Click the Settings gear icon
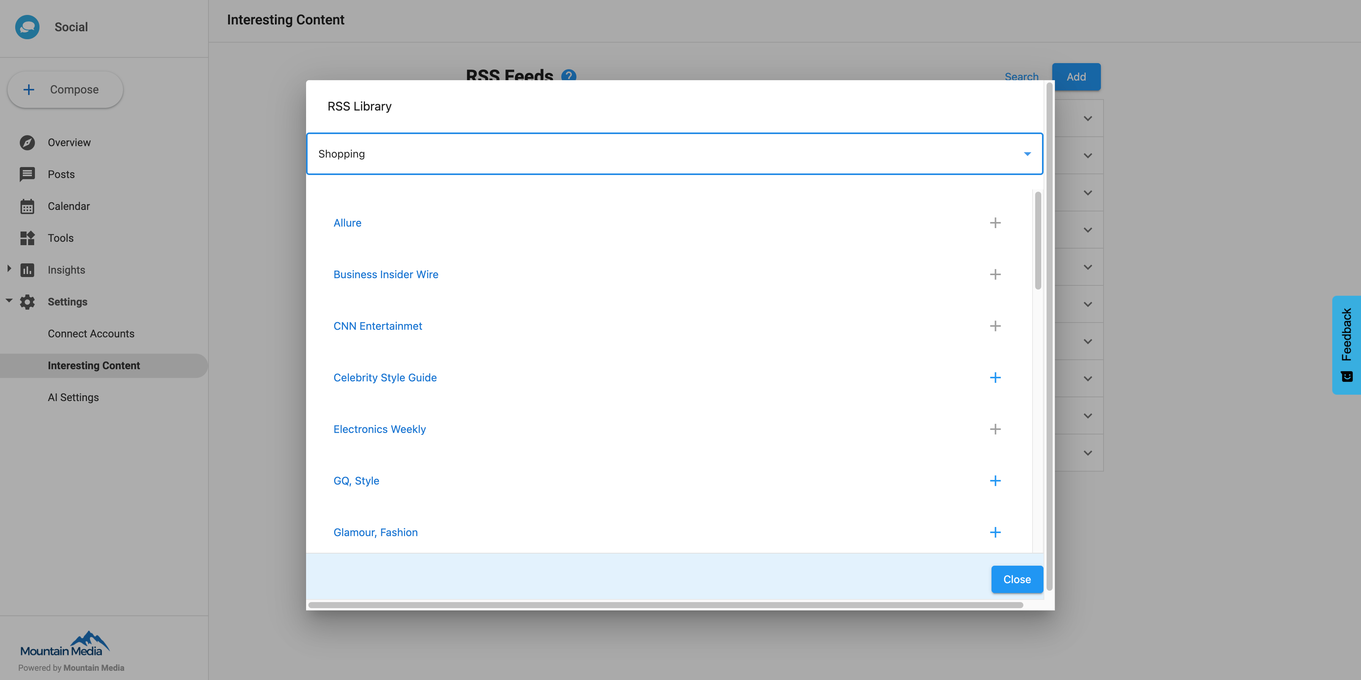This screenshot has width=1361, height=680. [x=27, y=301]
